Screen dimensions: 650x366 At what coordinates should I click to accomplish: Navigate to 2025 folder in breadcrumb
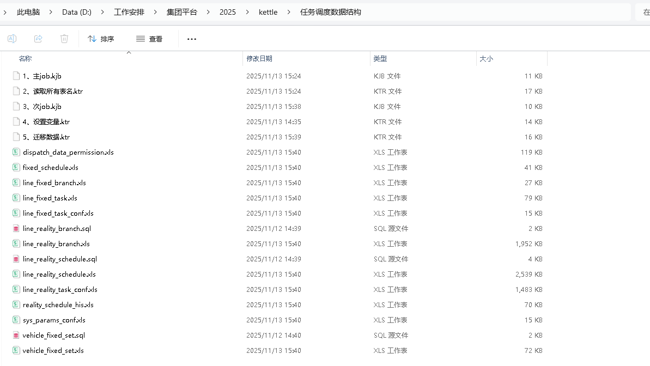228,12
